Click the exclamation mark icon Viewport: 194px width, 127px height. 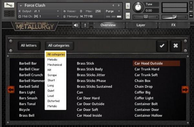click(x=85, y=25)
